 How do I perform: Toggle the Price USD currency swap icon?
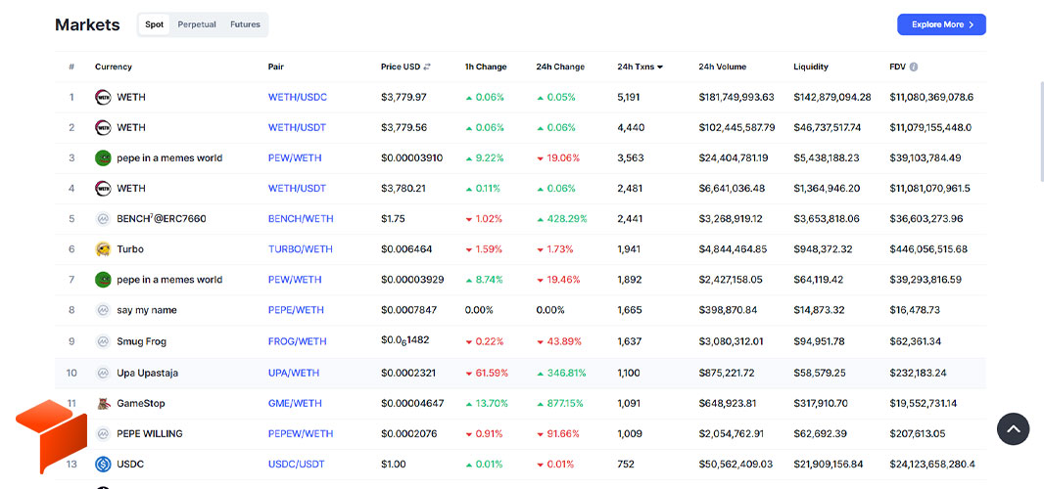[x=427, y=67]
